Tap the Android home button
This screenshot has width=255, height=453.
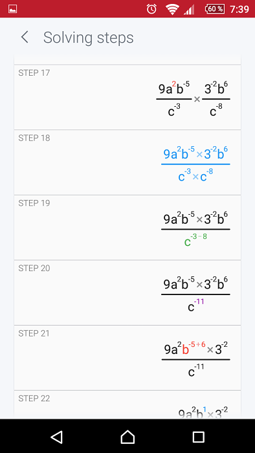click(x=127, y=437)
